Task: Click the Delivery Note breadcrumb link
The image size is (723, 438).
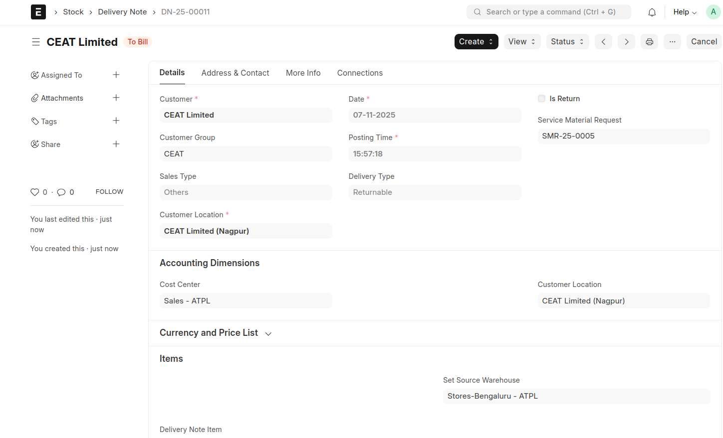Action: pos(122,12)
